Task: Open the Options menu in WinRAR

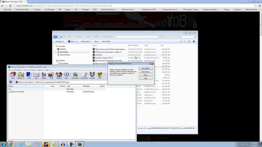Action: point(41,70)
